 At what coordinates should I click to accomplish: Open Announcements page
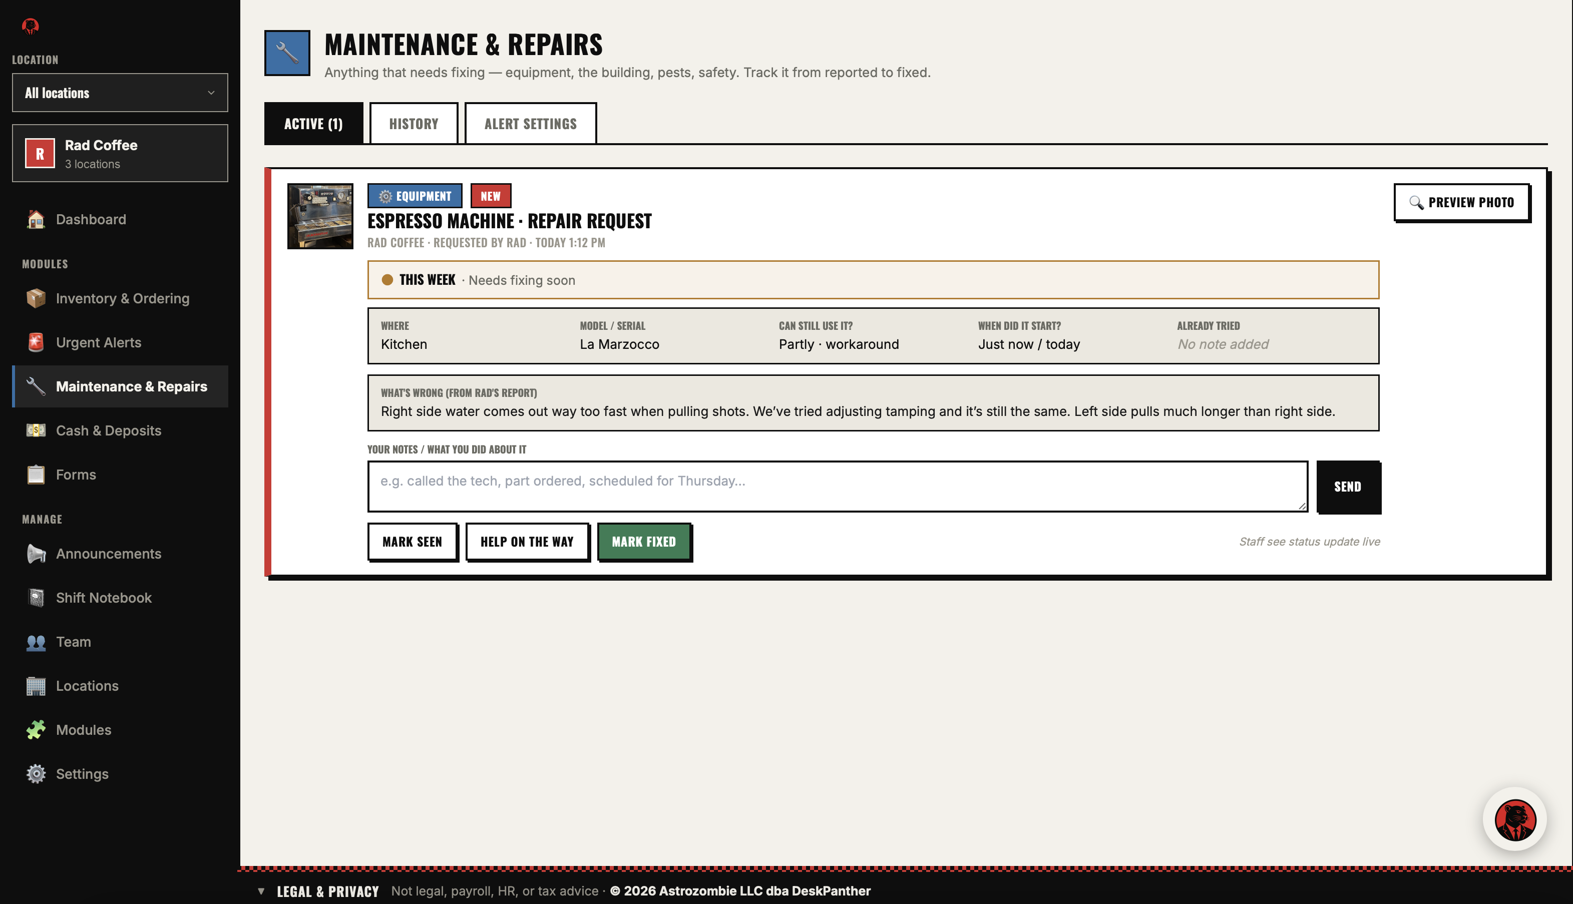pyautogui.click(x=120, y=554)
